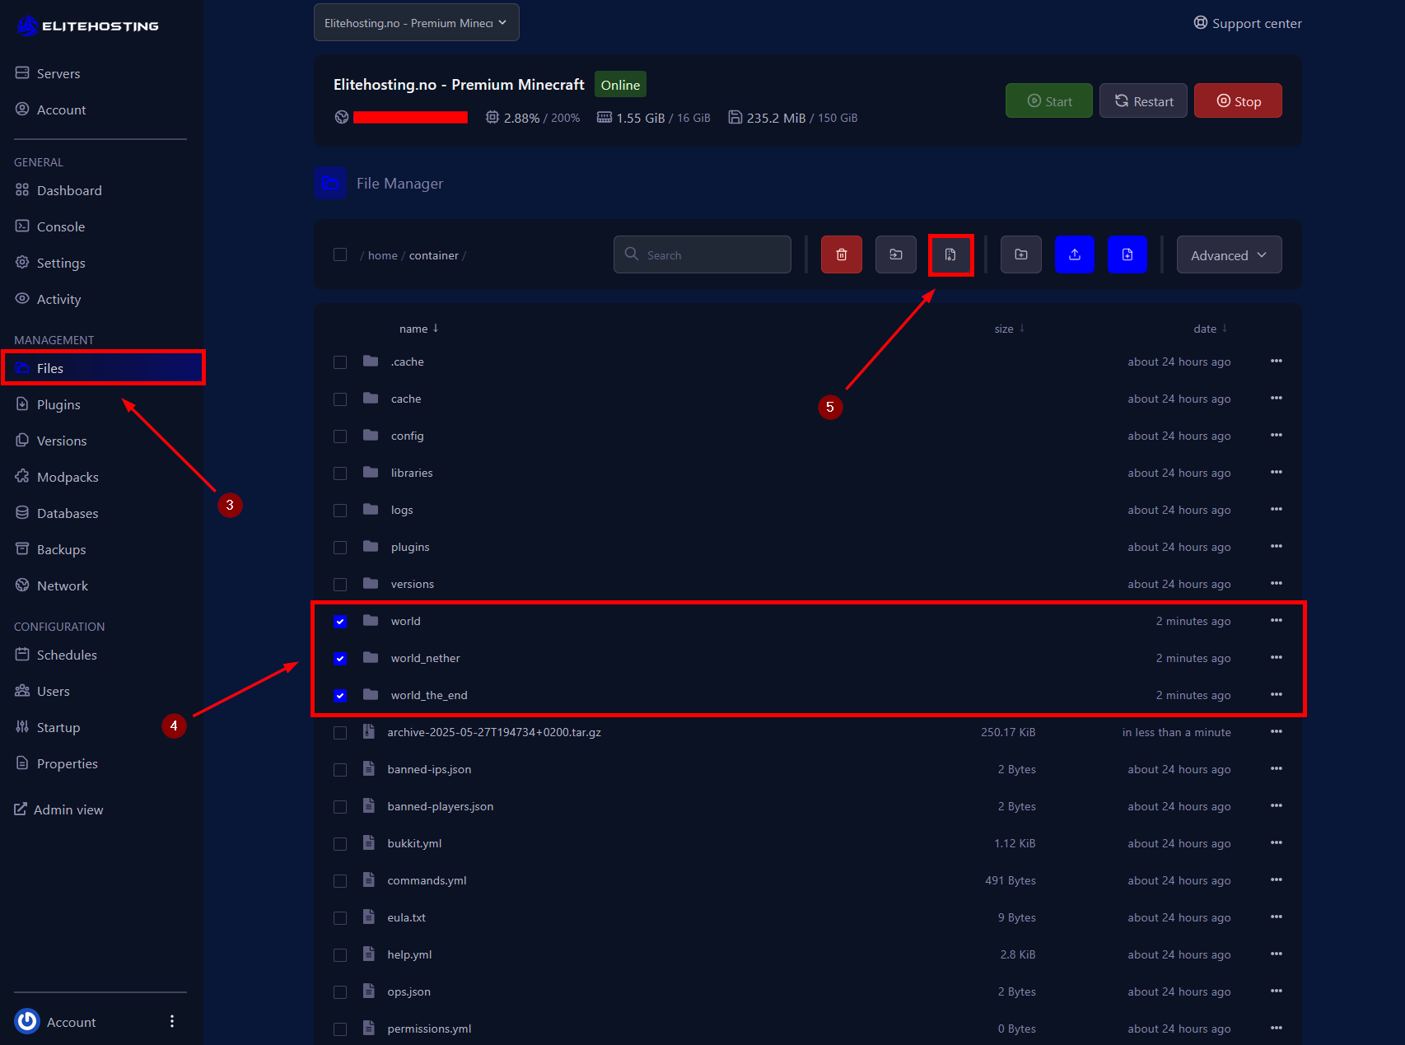Click the create new folder icon
This screenshot has height=1045, width=1405.
[1021, 254]
